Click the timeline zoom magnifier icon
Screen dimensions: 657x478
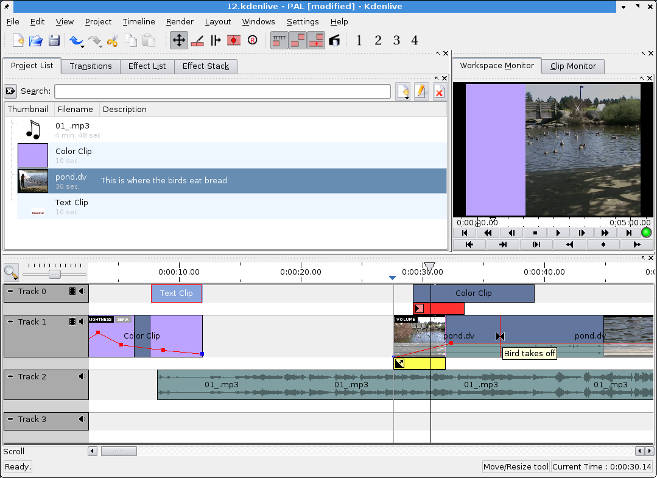point(11,273)
